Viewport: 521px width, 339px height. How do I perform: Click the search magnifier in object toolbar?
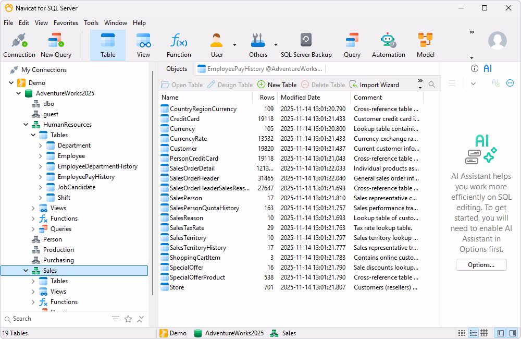point(431,84)
